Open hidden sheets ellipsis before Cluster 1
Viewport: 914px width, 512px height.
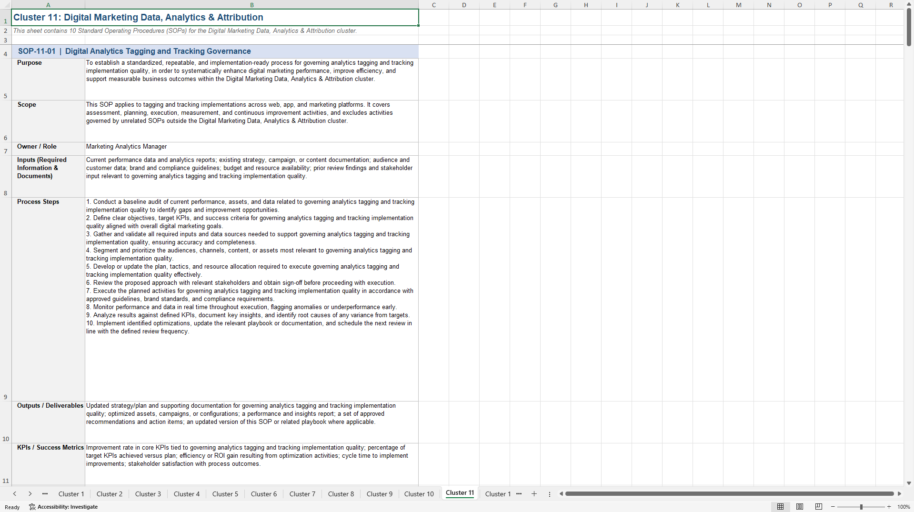(45, 494)
